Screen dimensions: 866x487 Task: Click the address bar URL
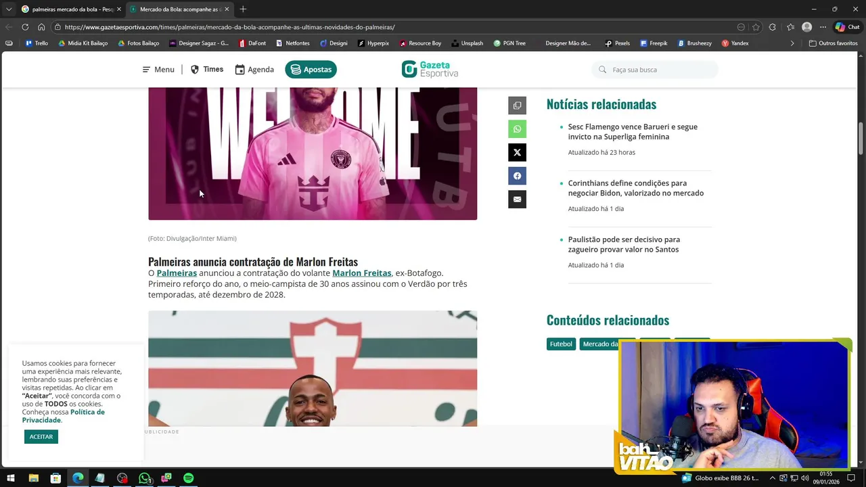pyautogui.click(x=230, y=27)
